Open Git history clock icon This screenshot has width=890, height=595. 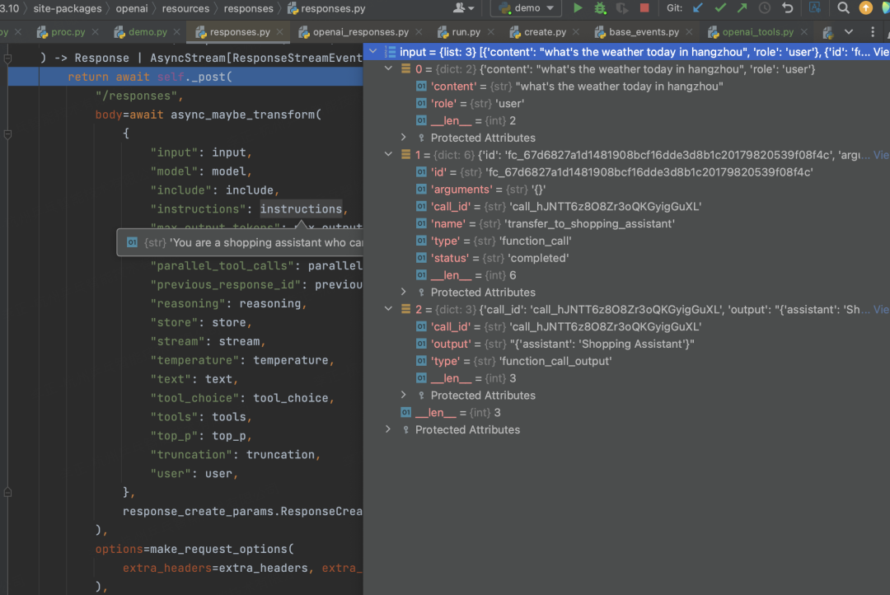coord(765,8)
